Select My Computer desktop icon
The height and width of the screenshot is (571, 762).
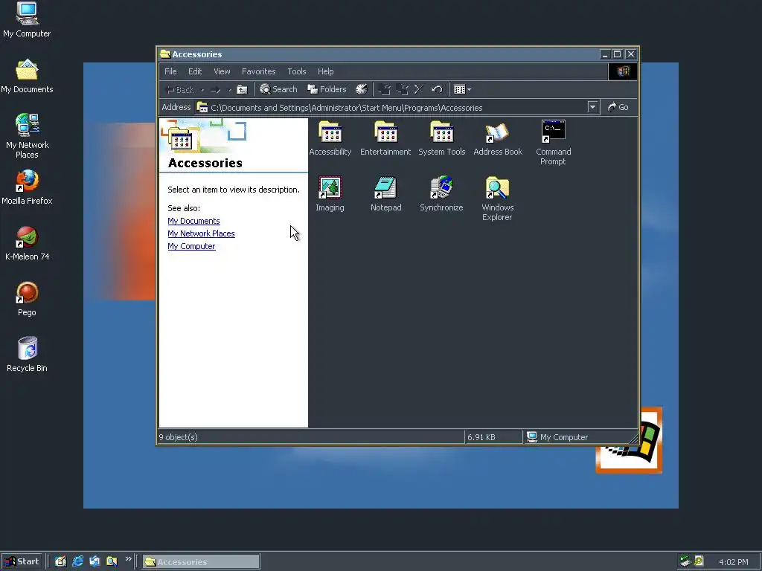27,20
